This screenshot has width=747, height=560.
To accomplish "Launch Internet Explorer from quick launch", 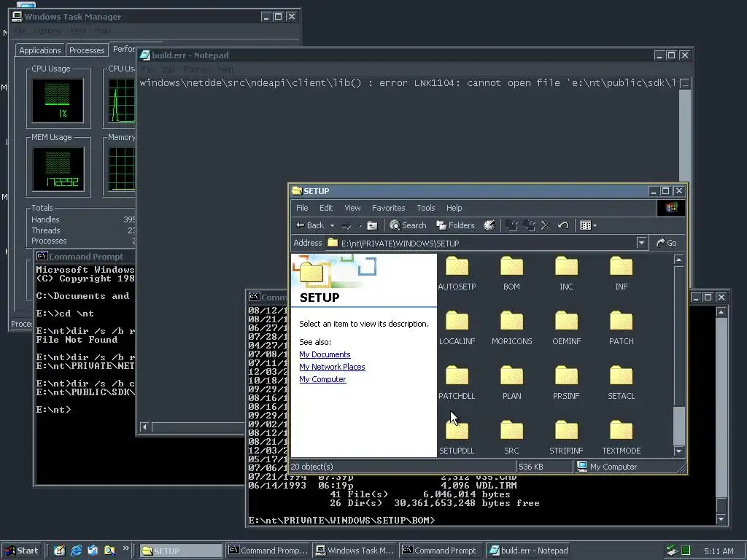I will 76,551.
